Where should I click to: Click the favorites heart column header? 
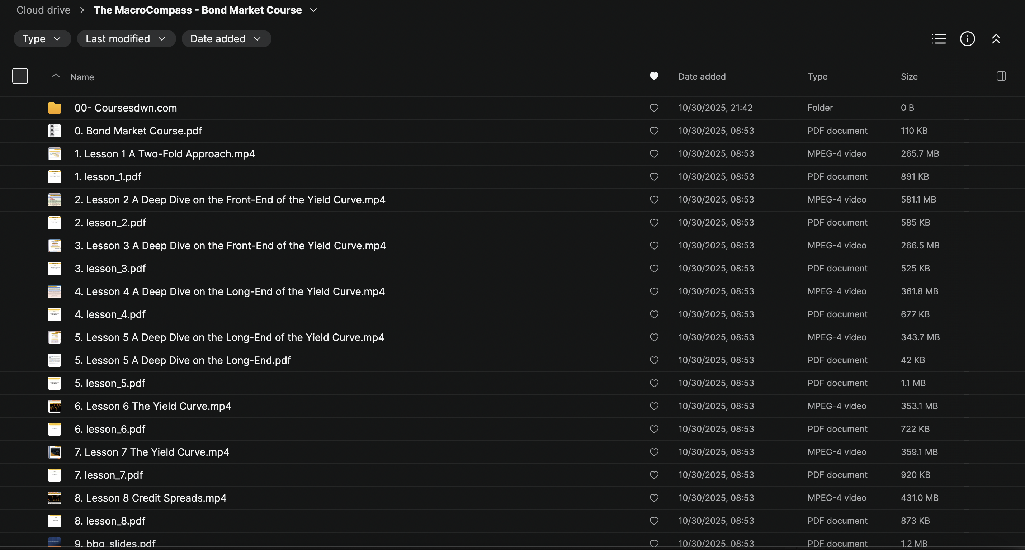point(654,76)
